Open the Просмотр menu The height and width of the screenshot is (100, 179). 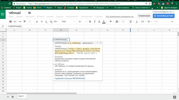pos(30,17)
